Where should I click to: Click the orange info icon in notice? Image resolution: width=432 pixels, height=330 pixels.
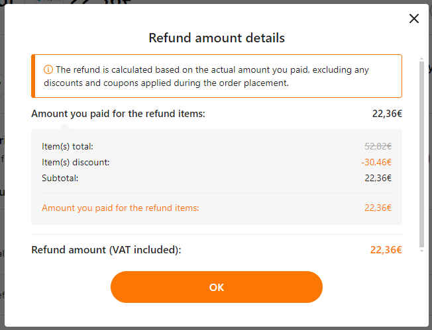[48, 70]
